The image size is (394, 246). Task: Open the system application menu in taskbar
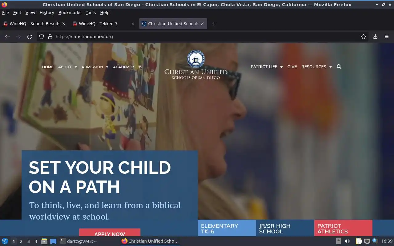tap(5, 241)
